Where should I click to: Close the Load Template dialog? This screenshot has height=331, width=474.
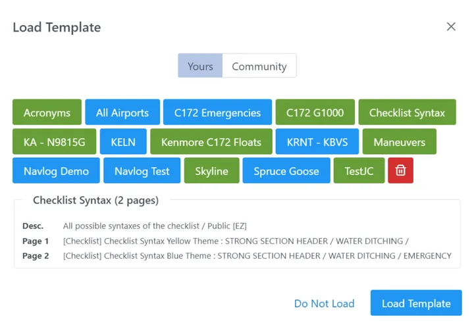point(451,27)
